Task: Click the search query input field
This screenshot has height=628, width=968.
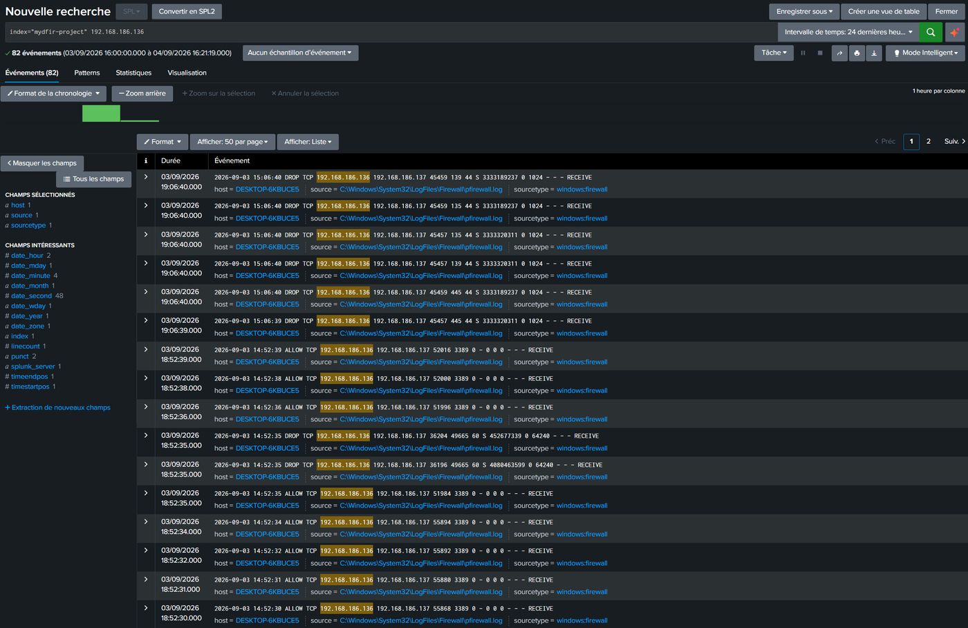Action: (x=391, y=32)
